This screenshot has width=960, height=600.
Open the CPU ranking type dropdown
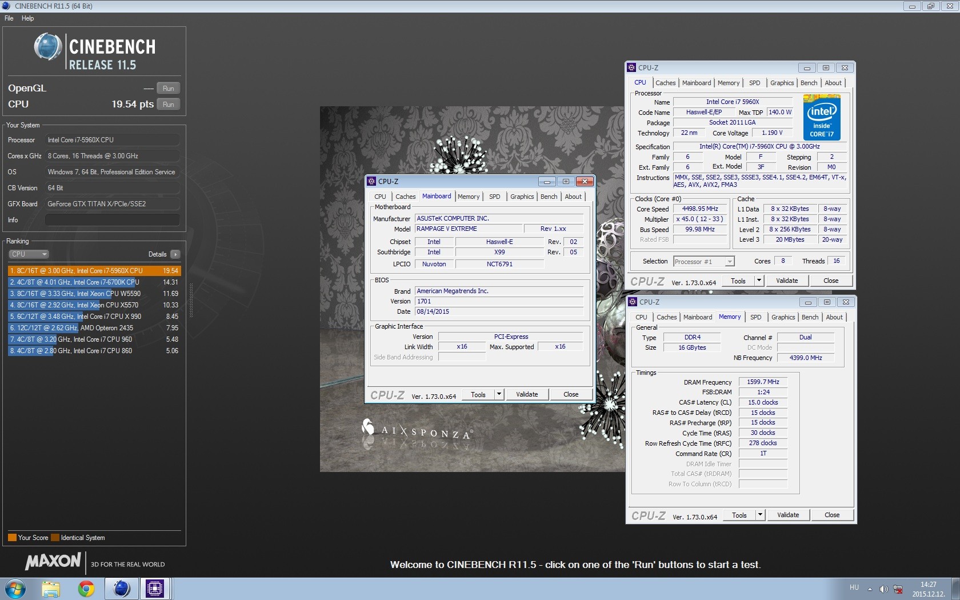(29, 254)
